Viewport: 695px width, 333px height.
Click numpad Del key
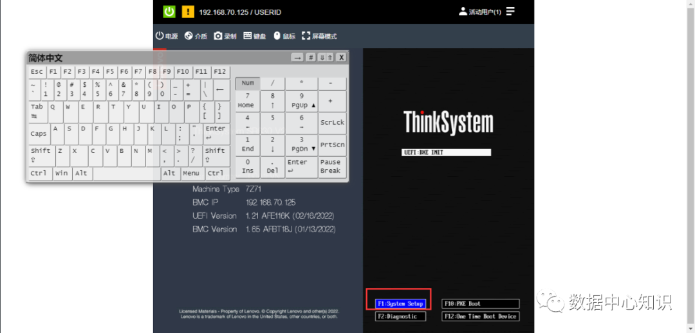click(273, 167)
